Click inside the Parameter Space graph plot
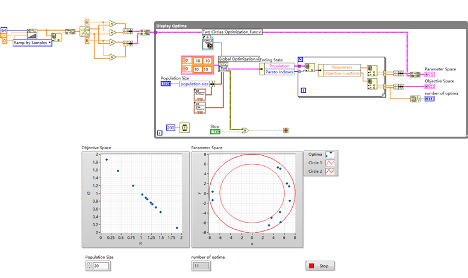This screenshot has height=278, width=468. click(x=252, y=193)
